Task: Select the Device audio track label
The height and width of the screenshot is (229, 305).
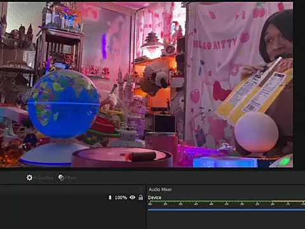Action: coord(154,197)
